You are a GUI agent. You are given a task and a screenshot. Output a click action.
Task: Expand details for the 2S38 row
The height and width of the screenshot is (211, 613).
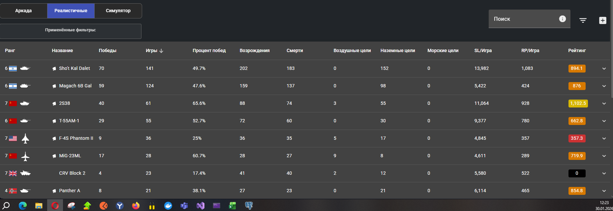(x=604, y=104)
